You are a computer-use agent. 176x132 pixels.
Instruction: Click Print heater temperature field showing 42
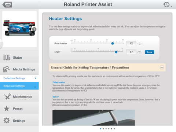(x=131, y=43)
